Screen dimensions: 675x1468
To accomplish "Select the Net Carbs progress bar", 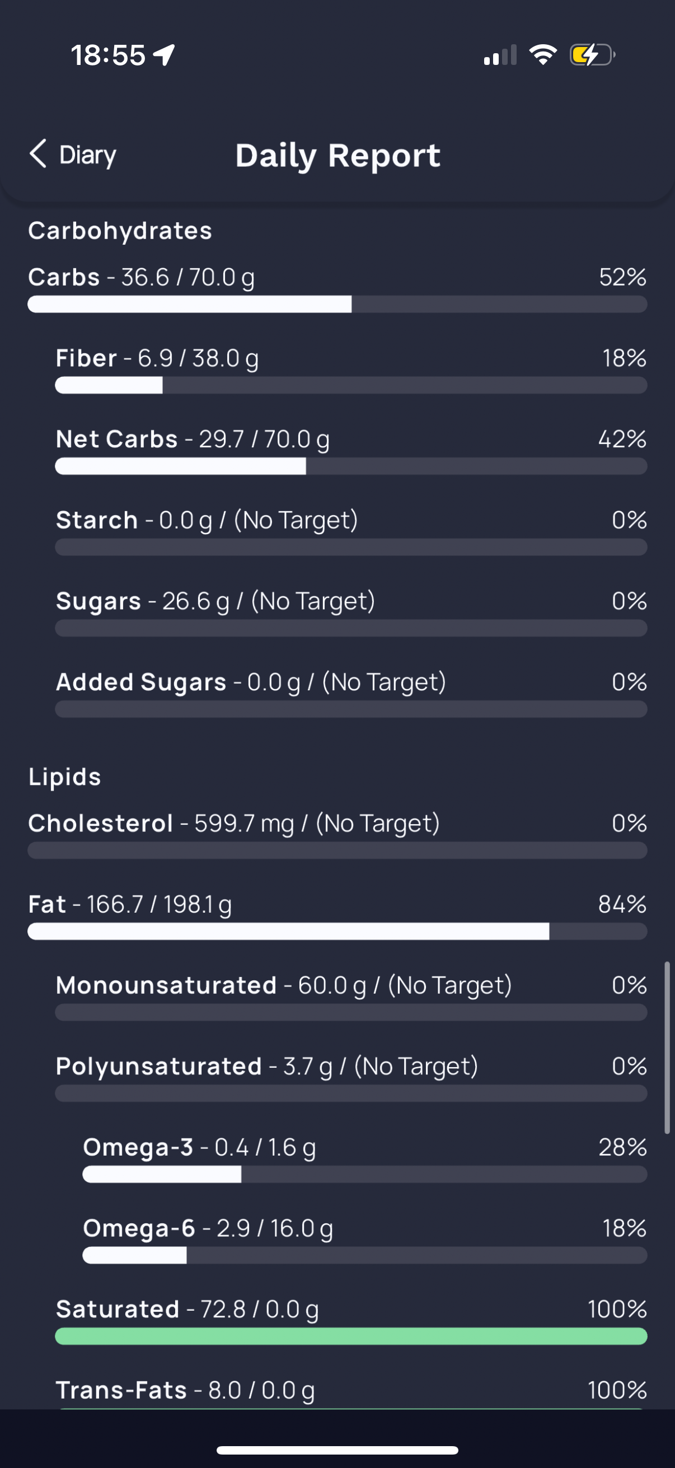I will click(351, 467).
